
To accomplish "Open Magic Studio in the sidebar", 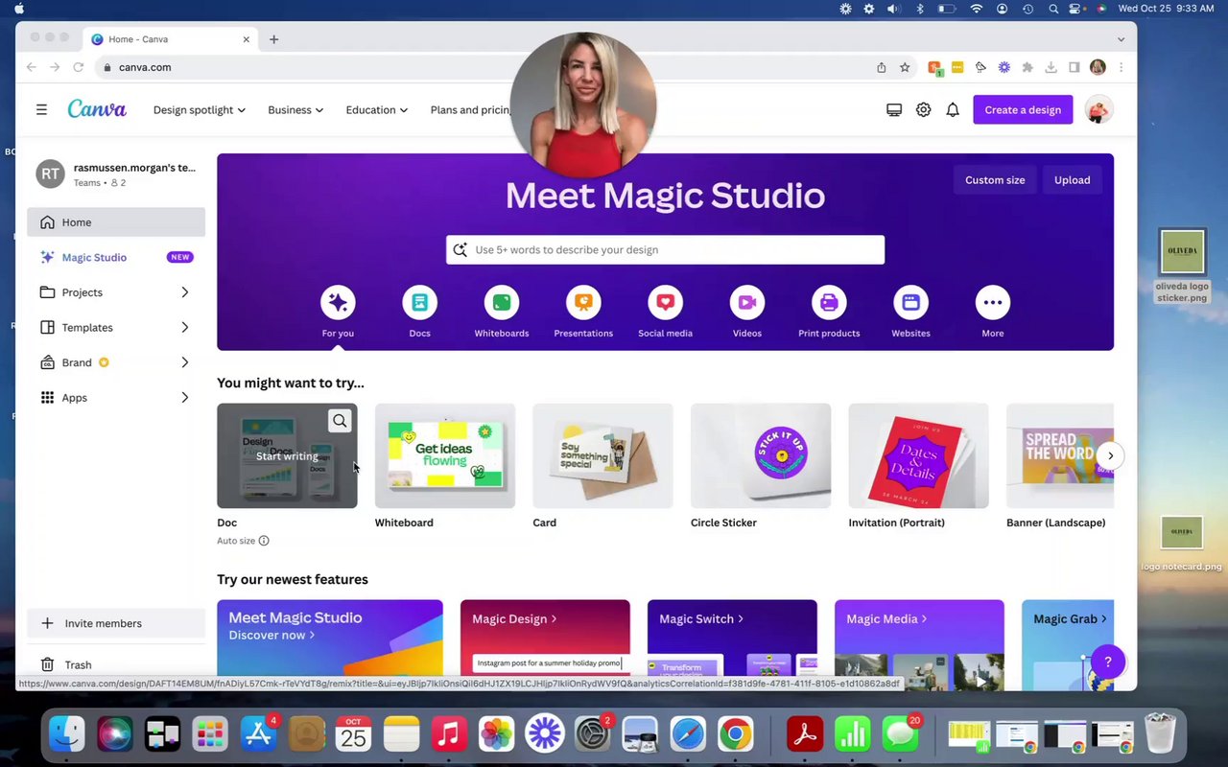I will (116, 257).
